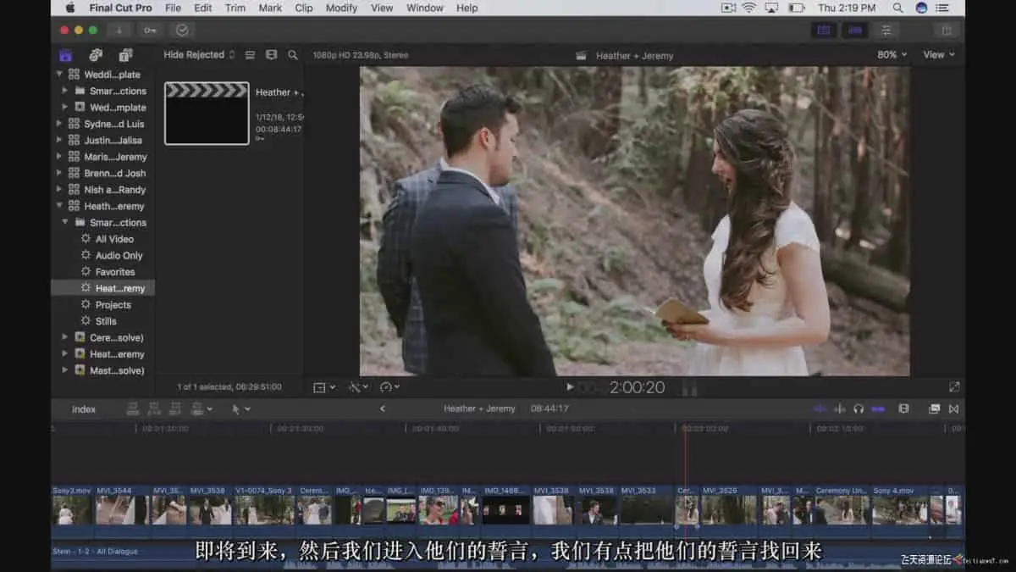Click the 2:00:20 timecode display
1016x572 pixels.
(x=637, y=387)
